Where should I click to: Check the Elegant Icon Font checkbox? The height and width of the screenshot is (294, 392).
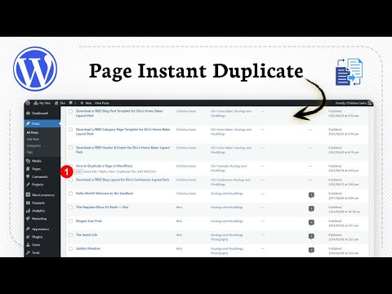70,221
